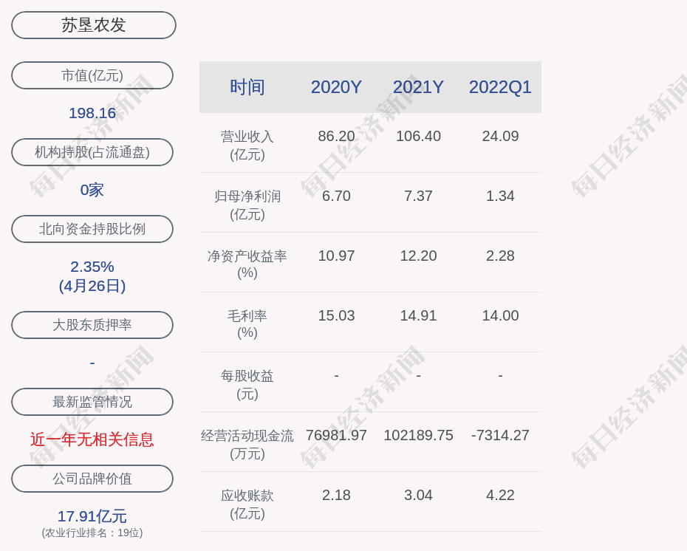The width and height of the screenshot is (687, 551).
Task: Click the 净资产收益率(%) row label
Action: (x=247, y=264)
